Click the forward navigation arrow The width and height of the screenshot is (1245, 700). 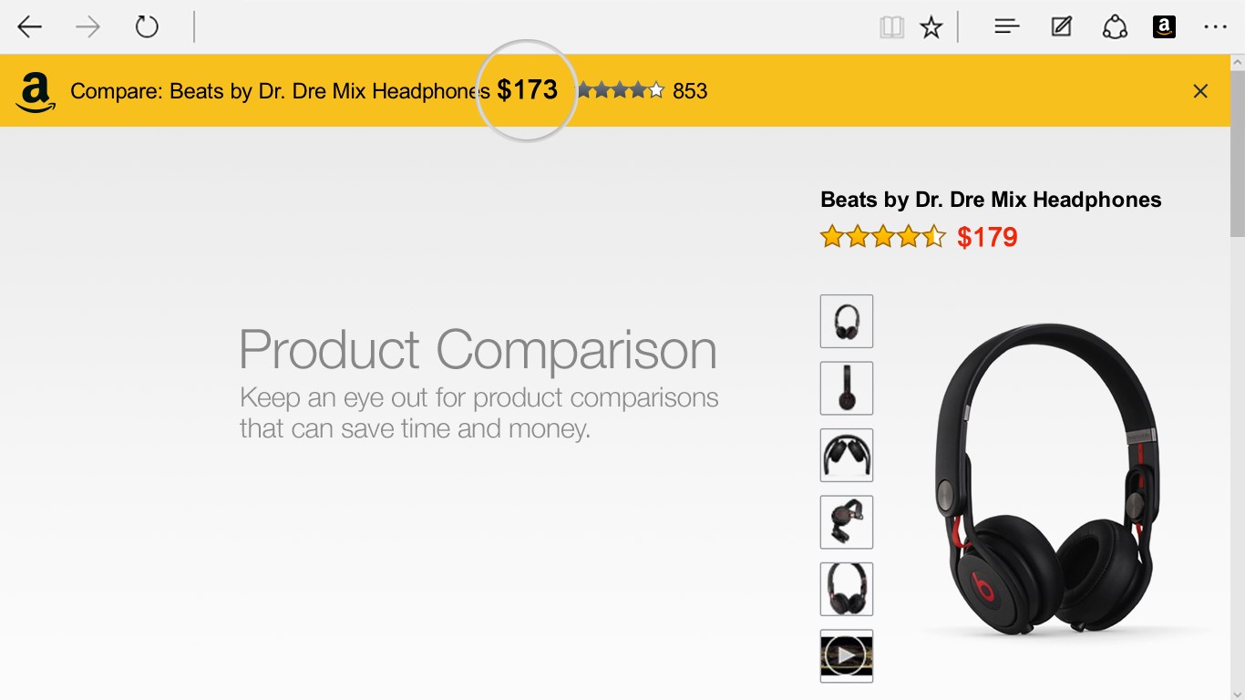[x=87, y=27]
